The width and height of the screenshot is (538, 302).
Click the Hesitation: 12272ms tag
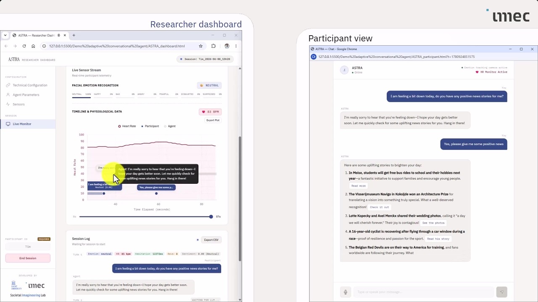[x=149, y=254]
